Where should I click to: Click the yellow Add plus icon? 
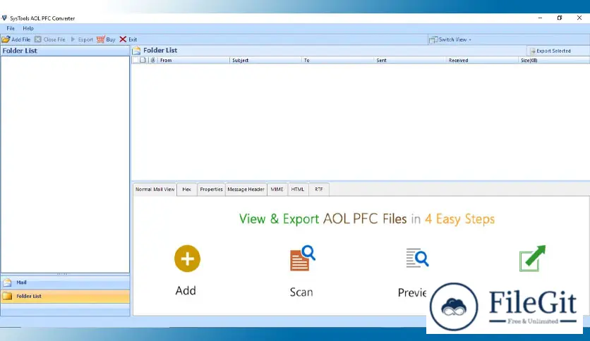tap(187, 259)
